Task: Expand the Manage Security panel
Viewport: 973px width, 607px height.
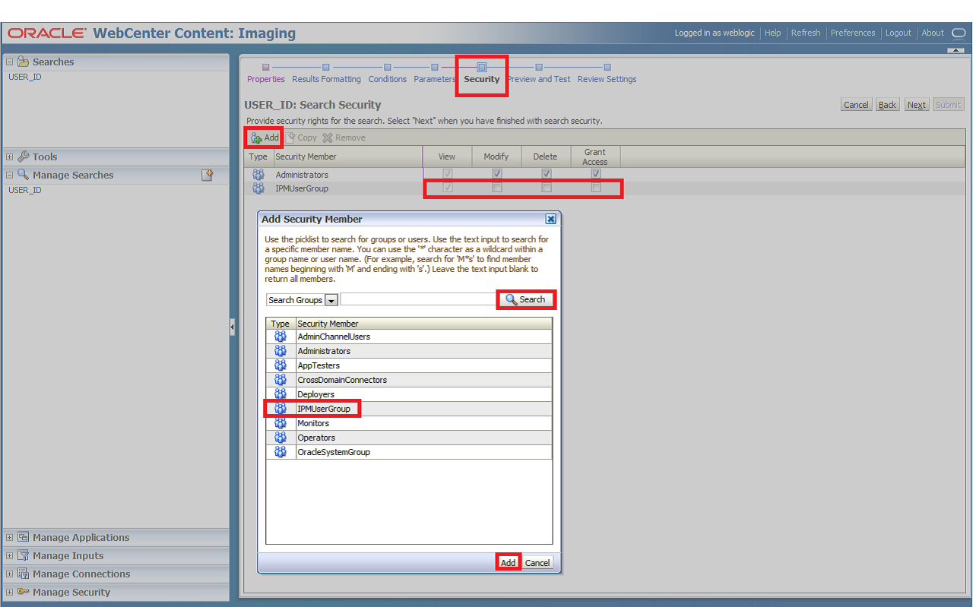Action: point(10,593)
